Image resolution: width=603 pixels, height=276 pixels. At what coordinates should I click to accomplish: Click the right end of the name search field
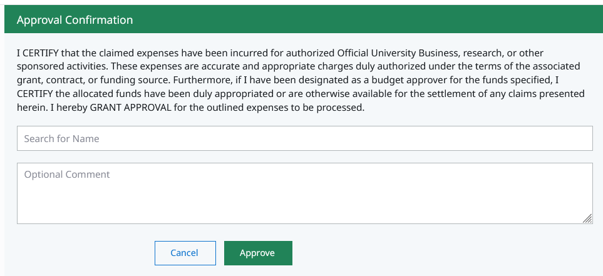[x=576, y=138]
